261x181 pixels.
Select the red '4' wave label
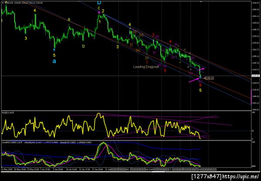[x=170, y=42]
